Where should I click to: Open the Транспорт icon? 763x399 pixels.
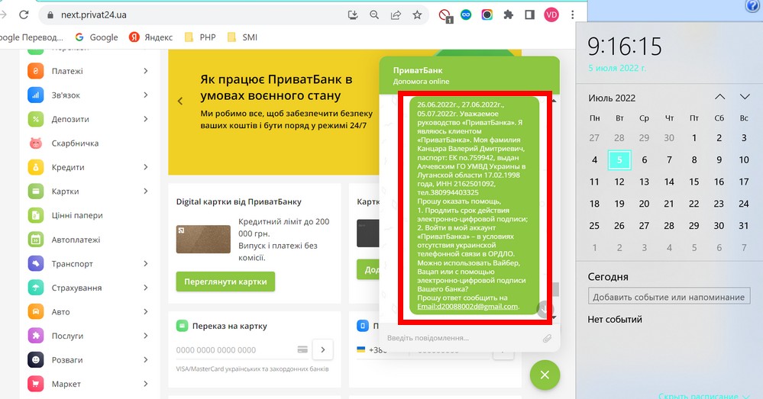pyautogui.click(x=36, y=263)
